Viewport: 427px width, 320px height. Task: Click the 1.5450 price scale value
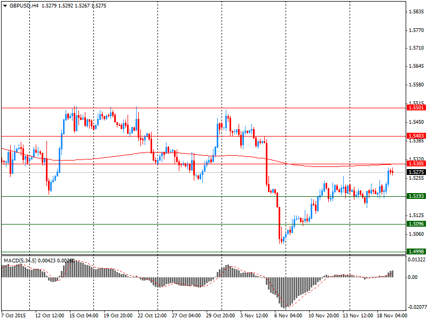(416, 122)
